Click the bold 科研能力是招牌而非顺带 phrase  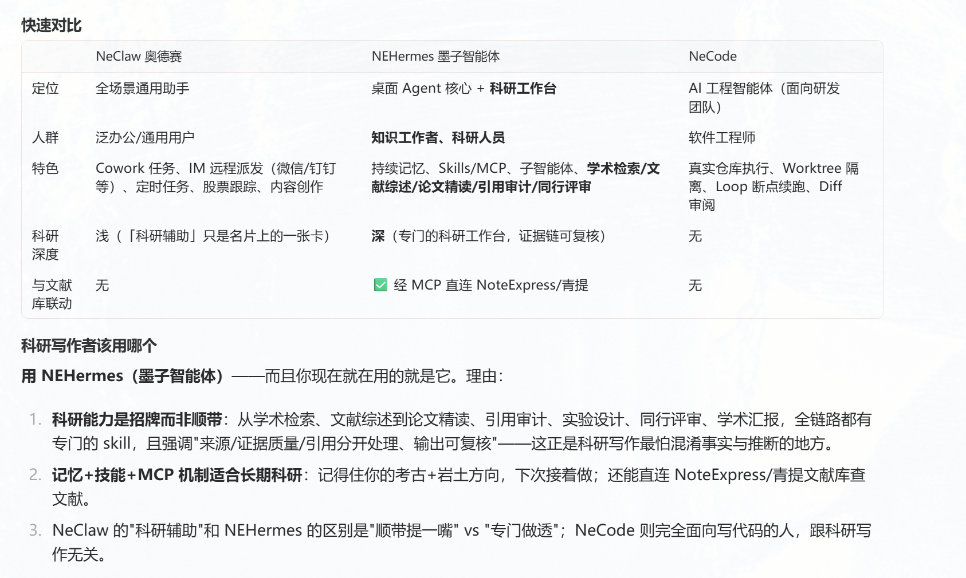coord(137,419)
